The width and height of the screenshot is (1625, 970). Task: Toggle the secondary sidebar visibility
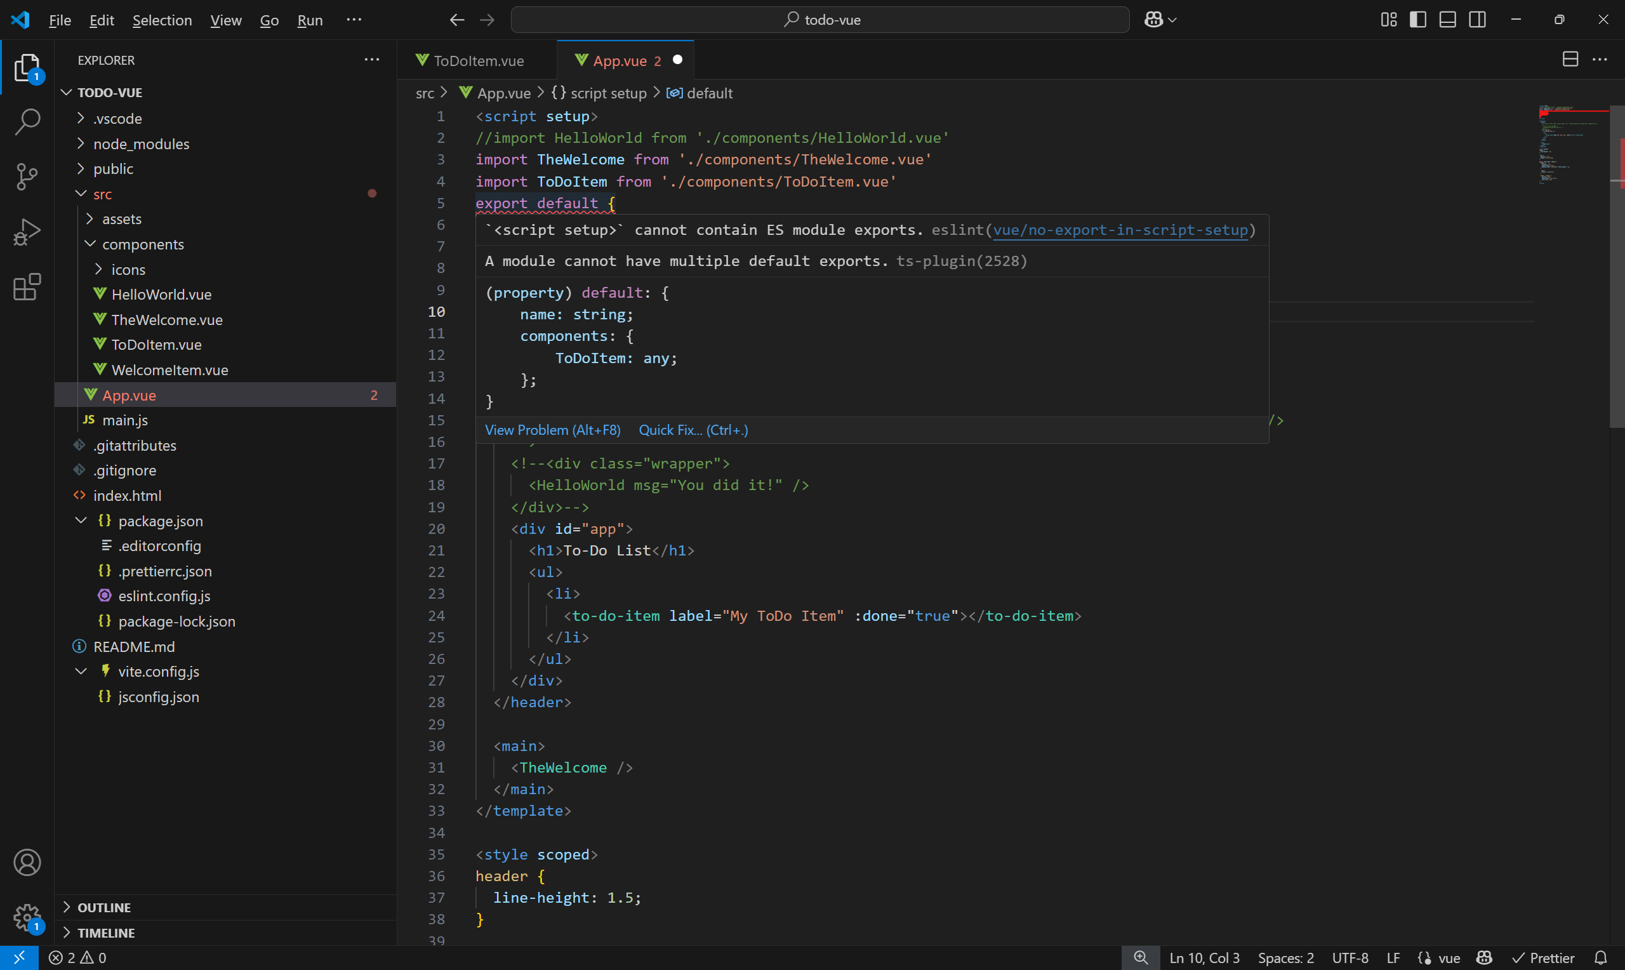pyautogui.click(x=1476, y=20)
